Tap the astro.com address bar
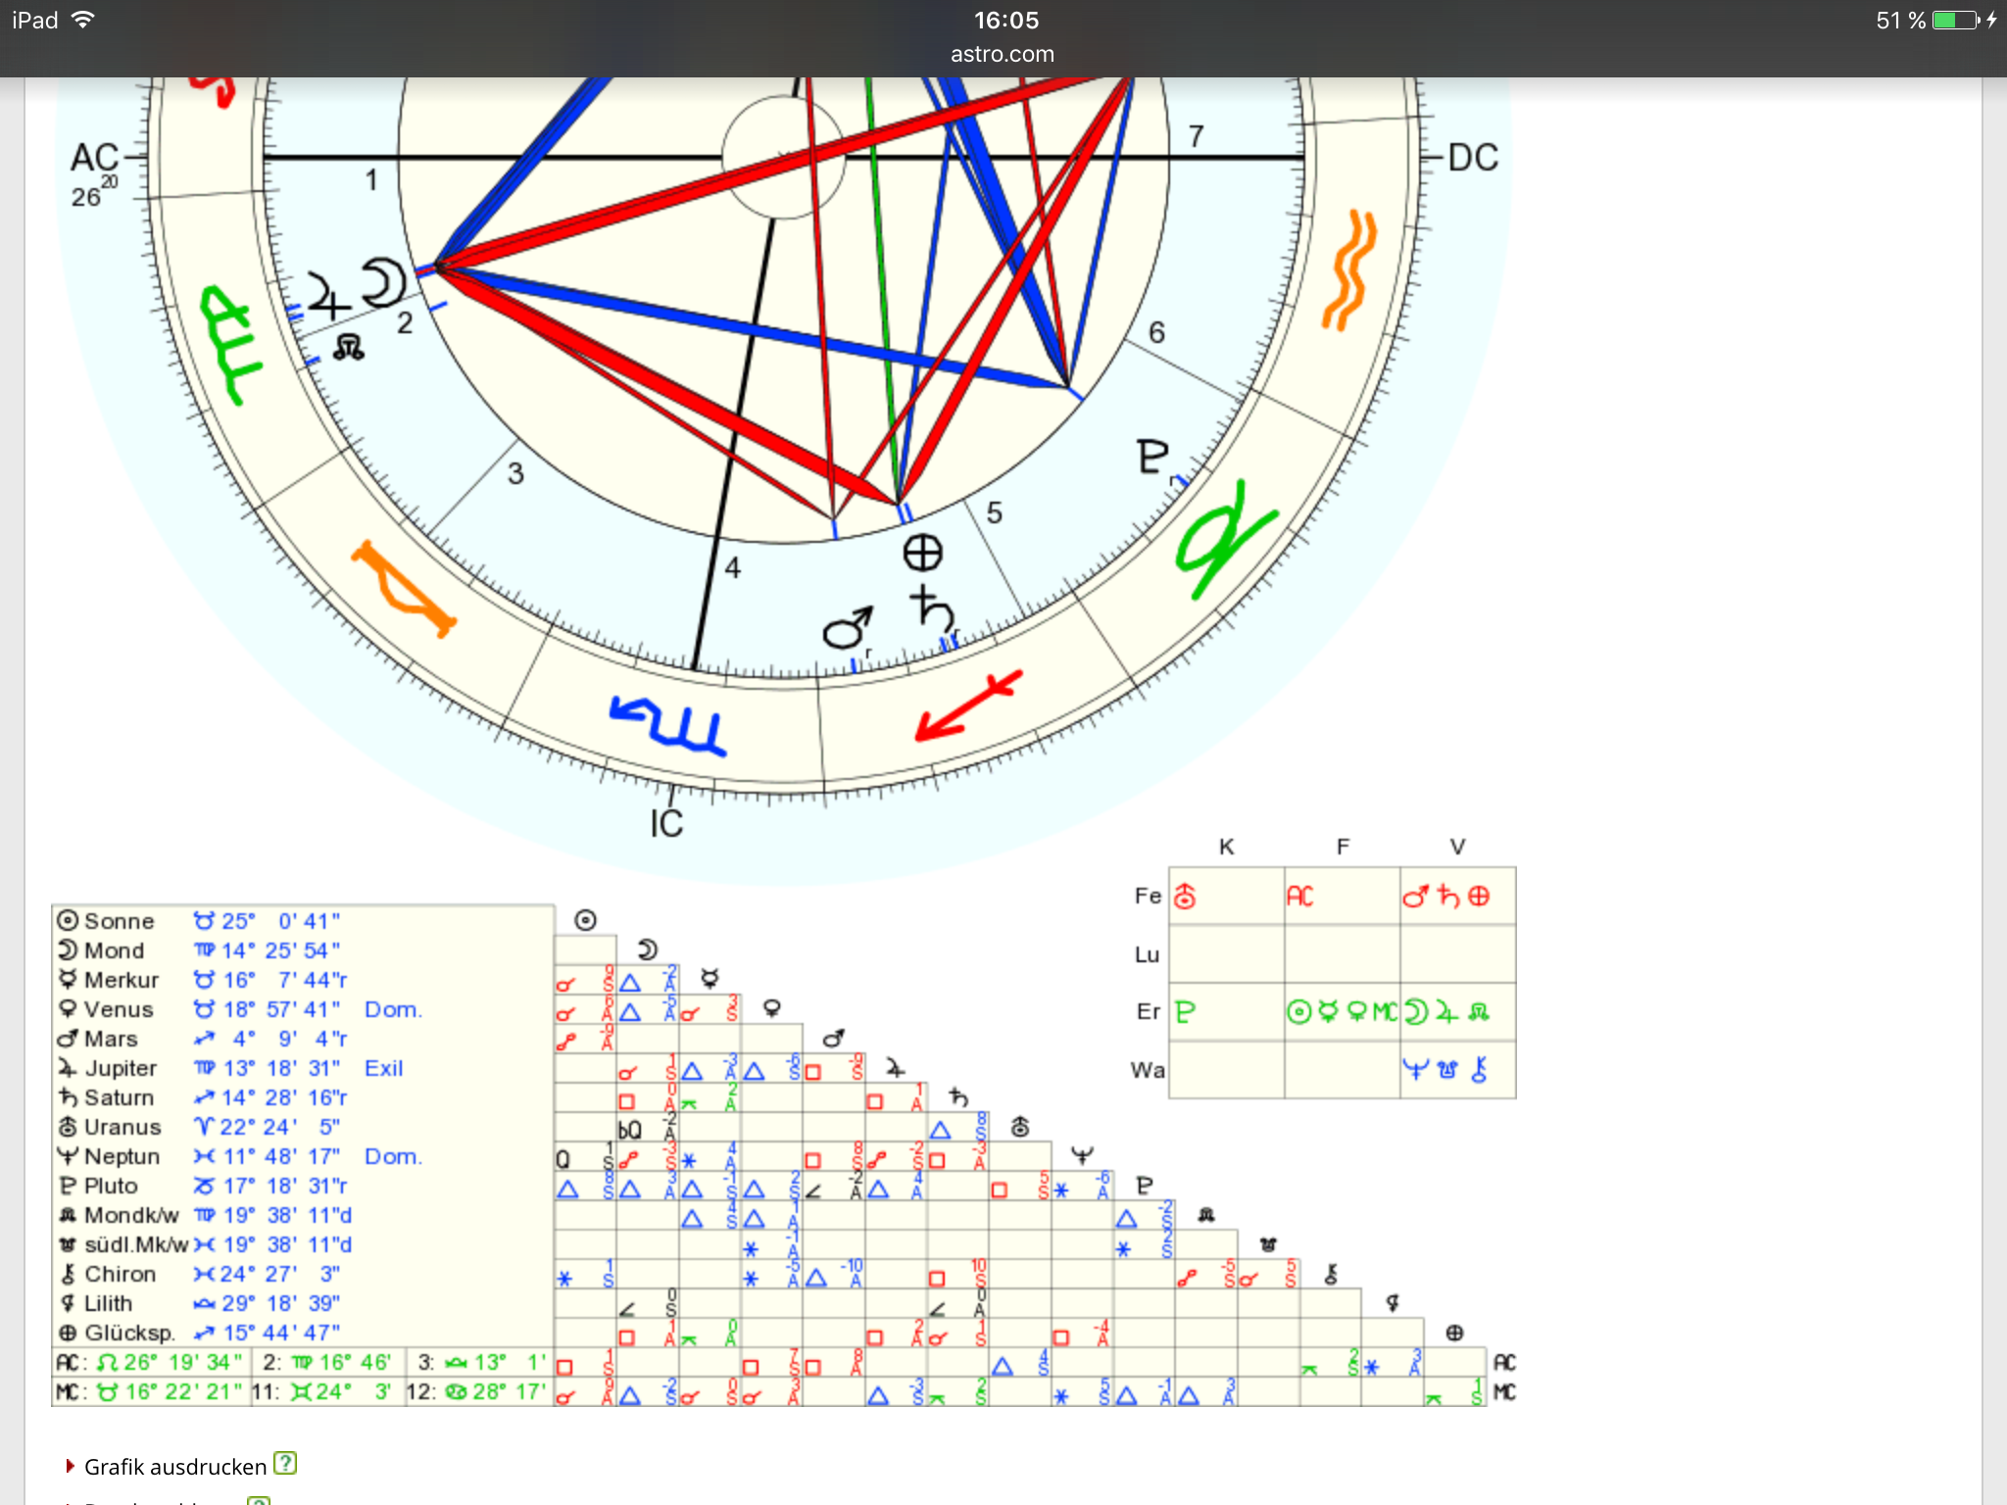2007x1505 pixels. click(1003, 54)
